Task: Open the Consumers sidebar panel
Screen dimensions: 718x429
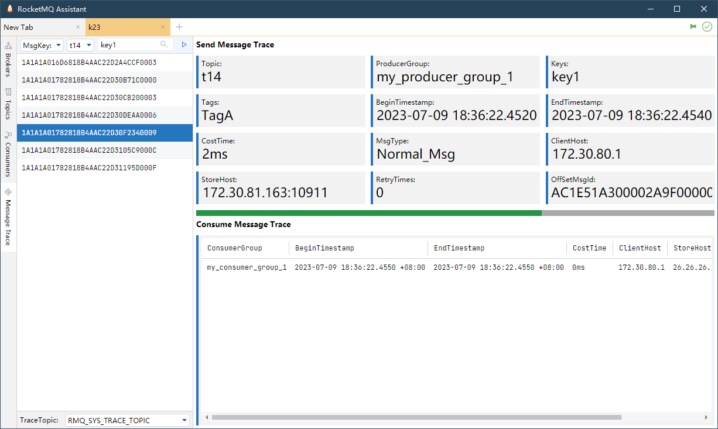Action: (x=8, y=154)
